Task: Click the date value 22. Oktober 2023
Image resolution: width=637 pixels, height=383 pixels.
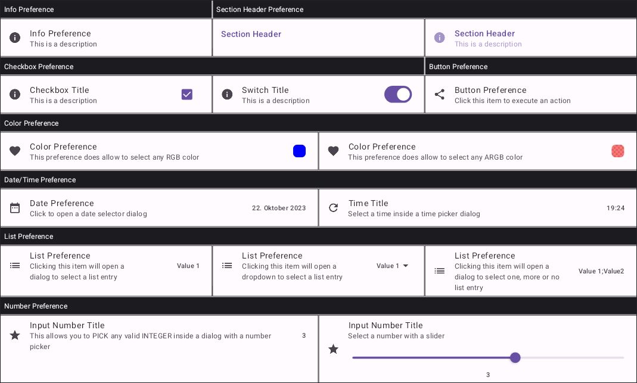Action: [x=279, y=208]
